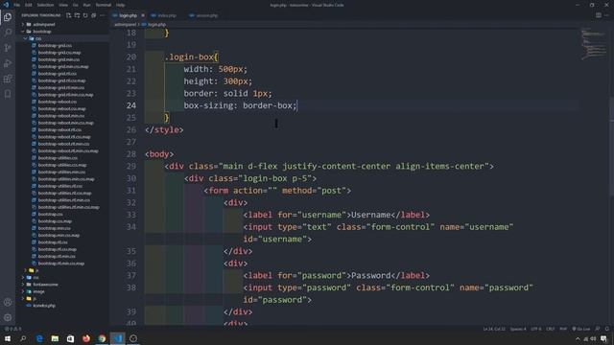Open the Extensions view
Screen dimensions: 614x345
click(x=8, y=79)
